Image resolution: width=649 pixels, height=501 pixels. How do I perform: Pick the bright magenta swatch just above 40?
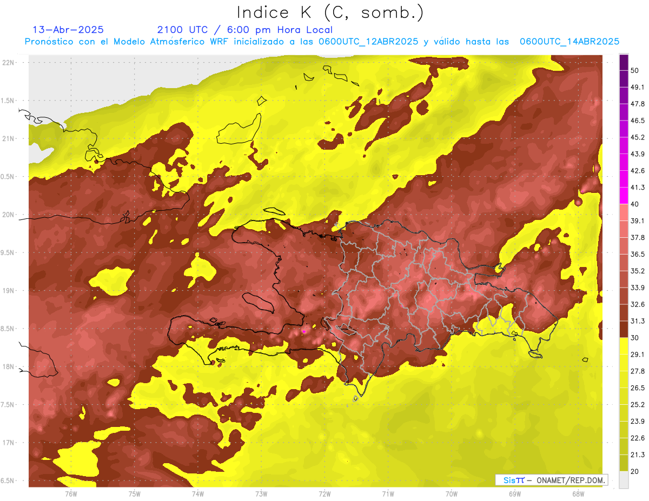point(624,195)
